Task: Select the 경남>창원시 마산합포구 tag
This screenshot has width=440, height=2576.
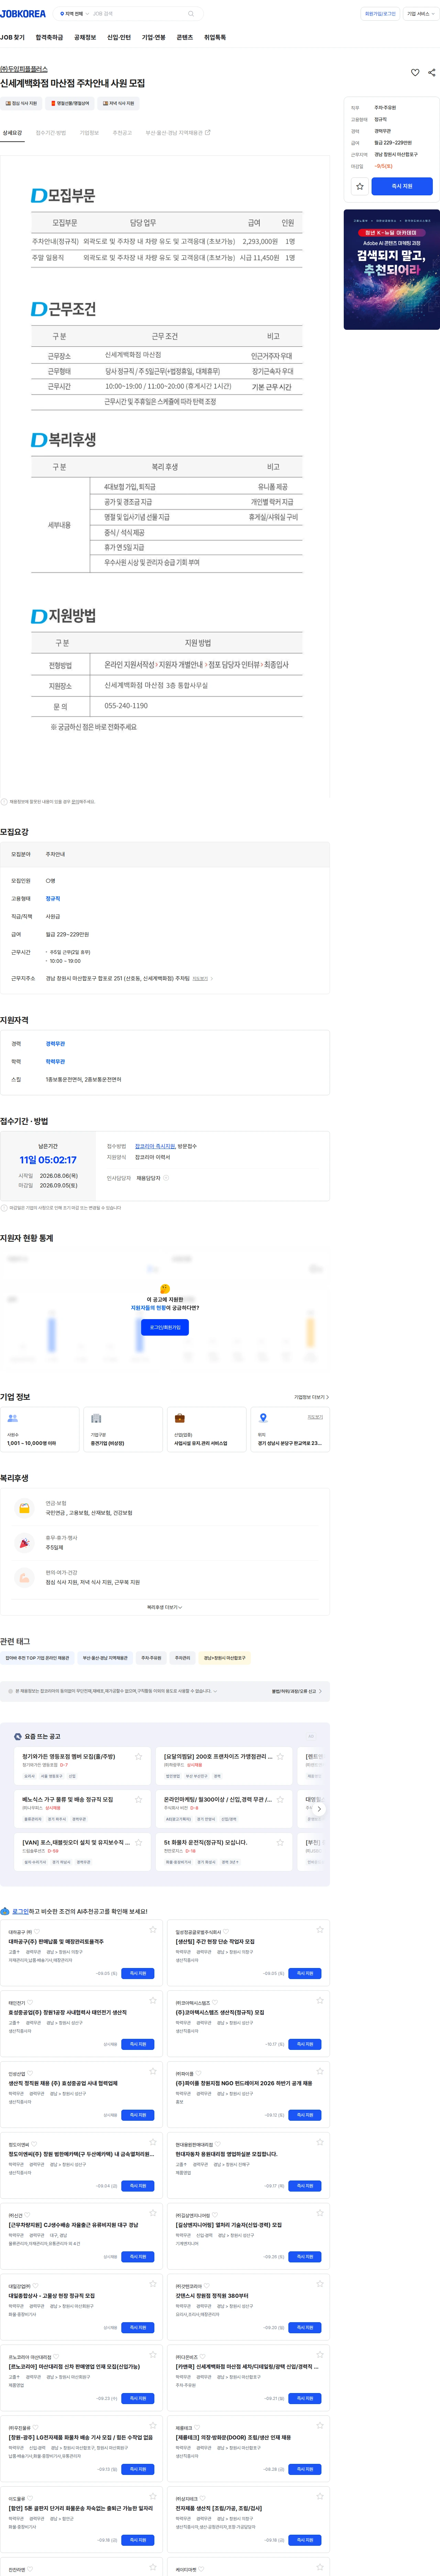Action: 225,1657
